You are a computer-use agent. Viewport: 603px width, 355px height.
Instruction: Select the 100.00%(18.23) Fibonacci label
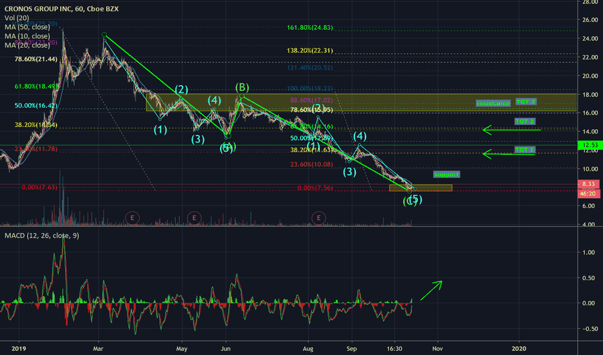(x=310, y=88)
